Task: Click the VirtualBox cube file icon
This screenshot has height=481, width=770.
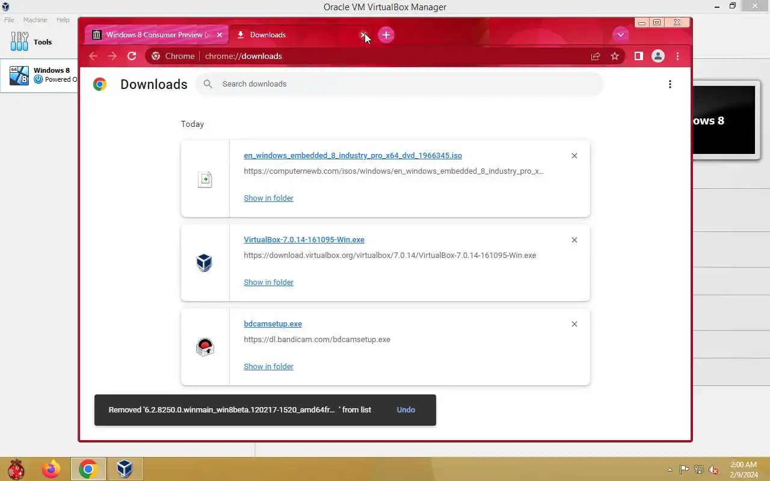Action: point(205,263)
